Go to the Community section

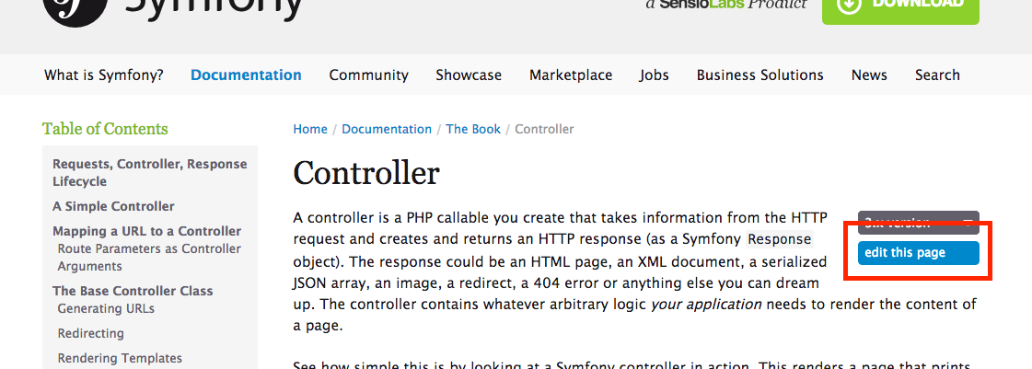pos(368,75)
